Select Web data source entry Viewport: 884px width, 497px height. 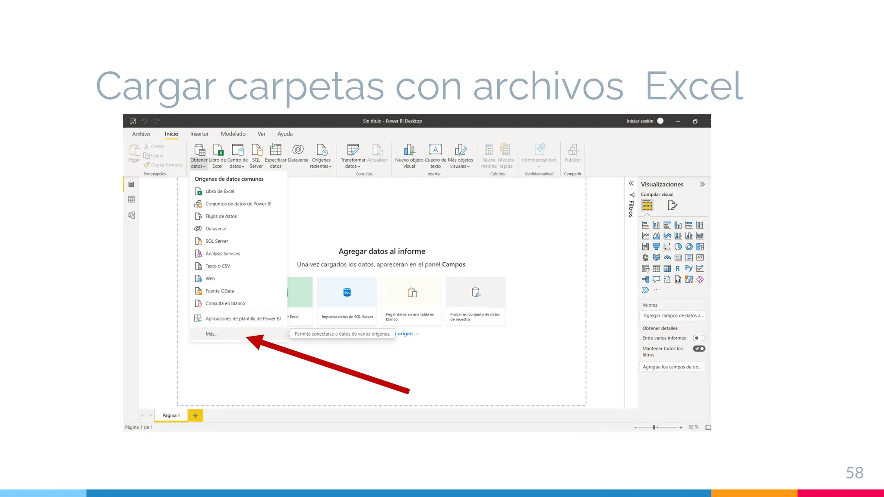tap(238, 279)
